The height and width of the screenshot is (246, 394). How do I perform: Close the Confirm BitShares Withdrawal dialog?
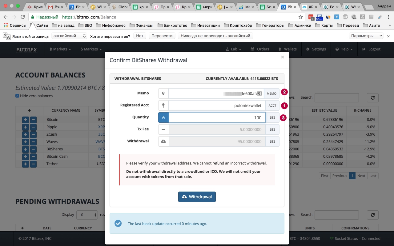282,57
